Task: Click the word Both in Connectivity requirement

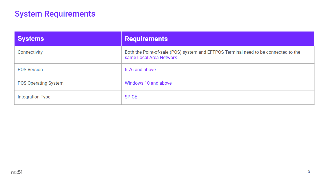Action: [130, 52]
